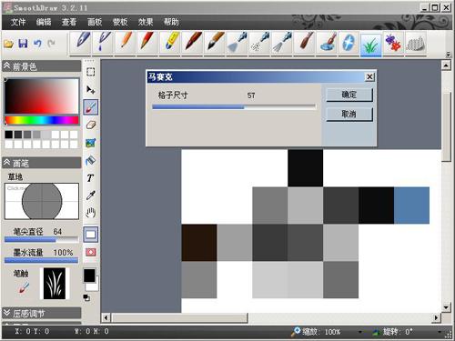This screenshot has height=341, width=455.
Task: Click the circular brush tip preview
Action: pyautogui.click(x=42, y=201)
